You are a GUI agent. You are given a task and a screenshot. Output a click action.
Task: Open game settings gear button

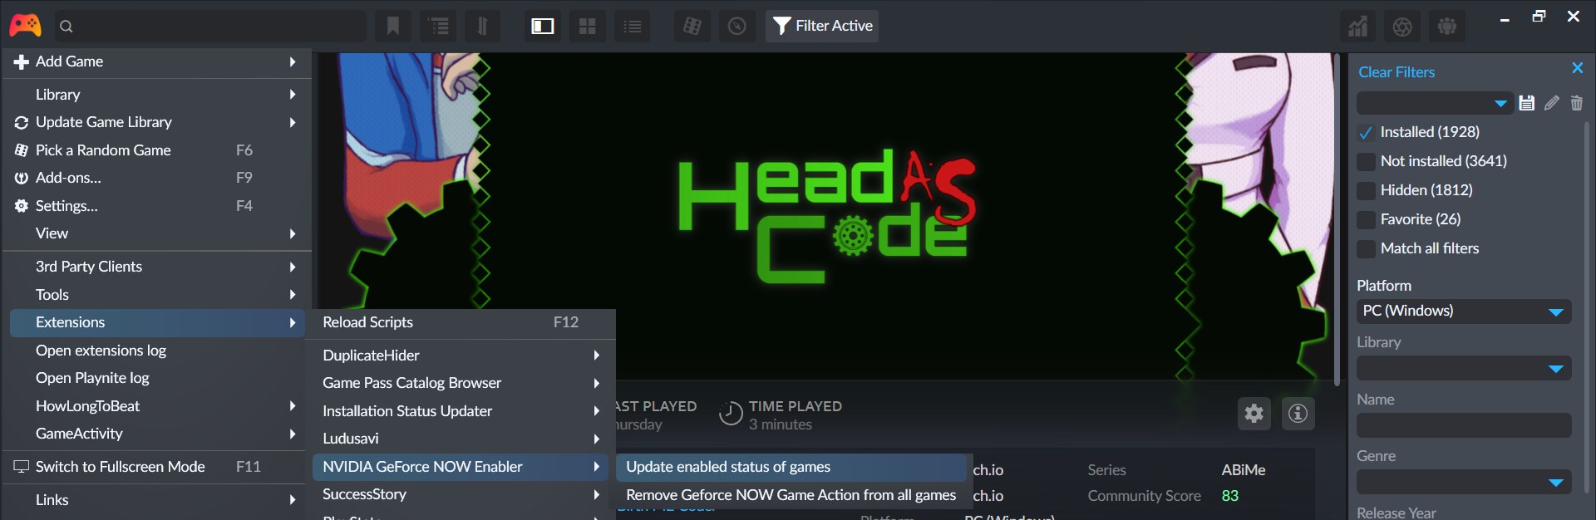1254,413
